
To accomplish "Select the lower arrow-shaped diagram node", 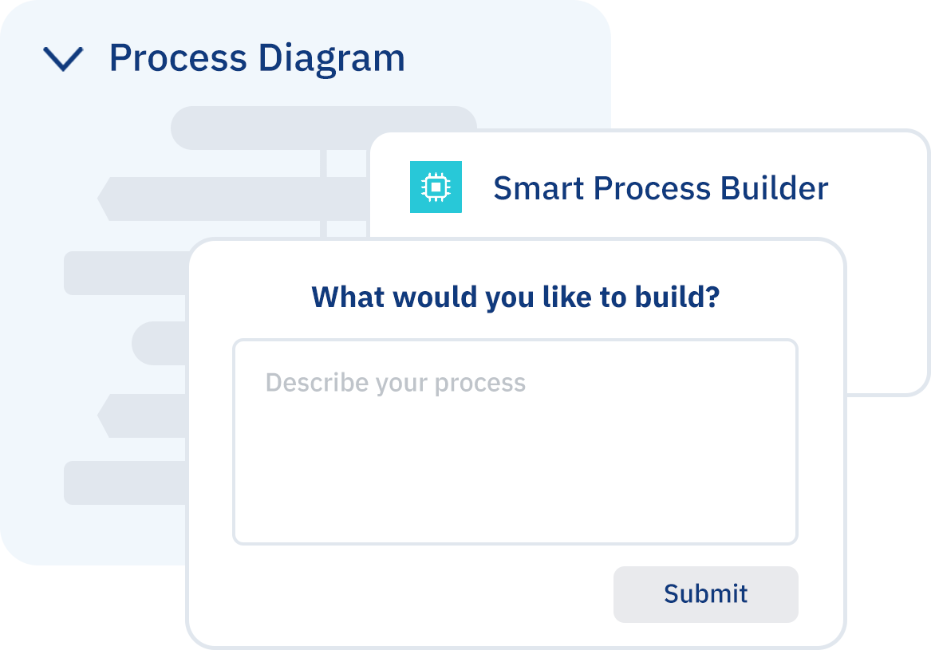I will coord(144,416).
